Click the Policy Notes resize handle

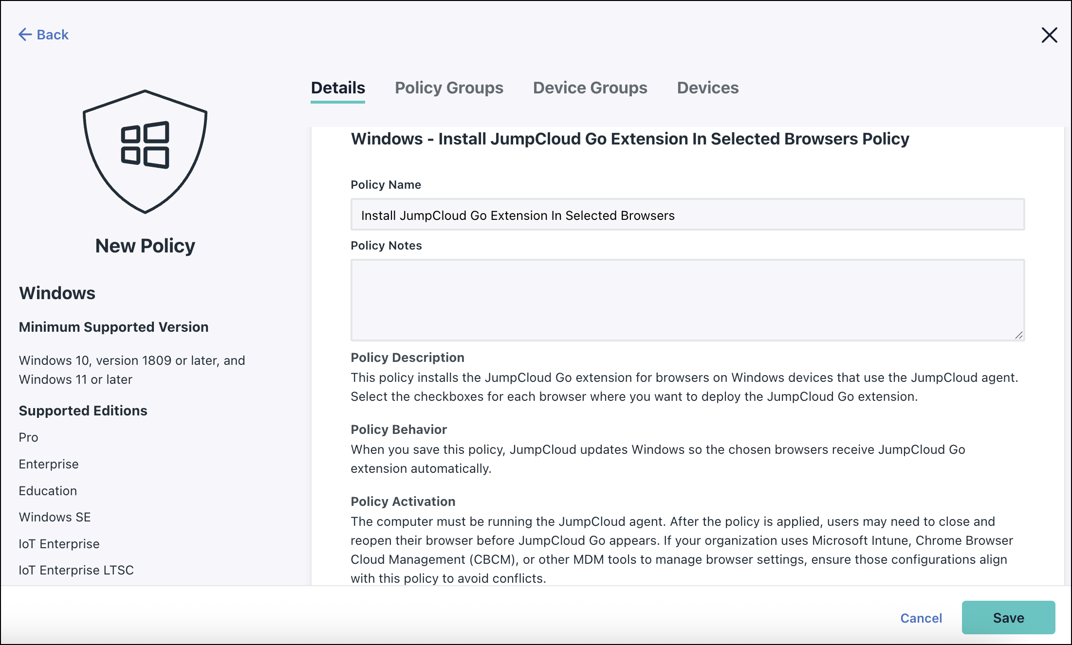coord(1018,335)
